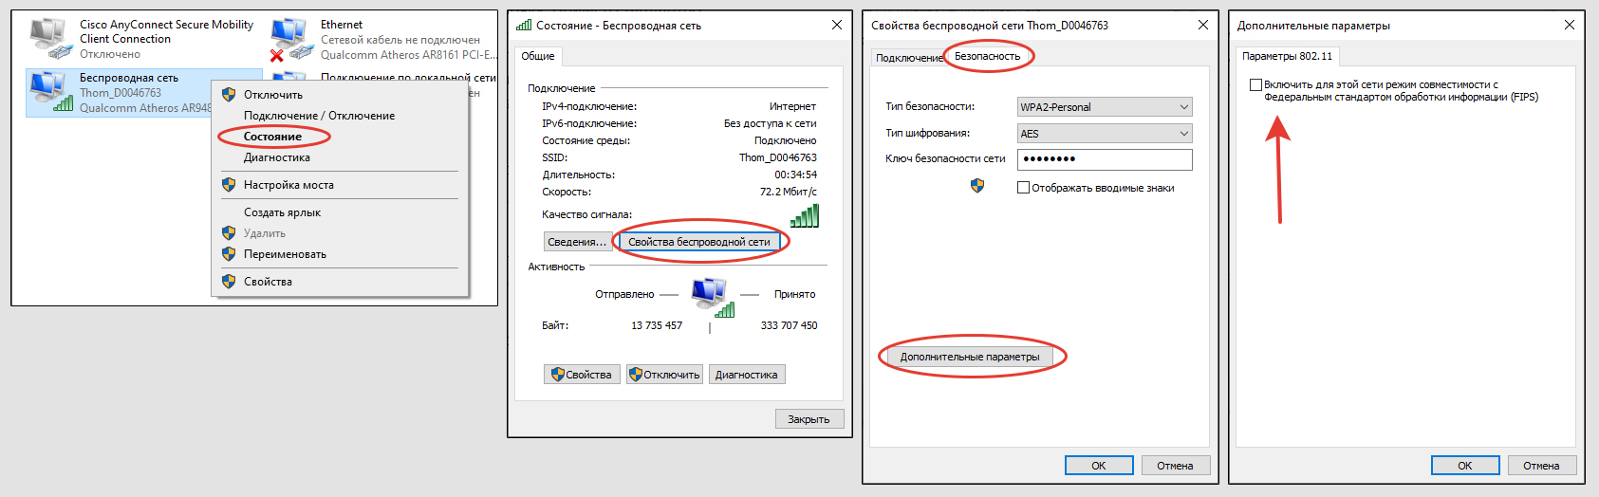Click Диагностика button in status window

pyautogui.click(x=746, y=375)
